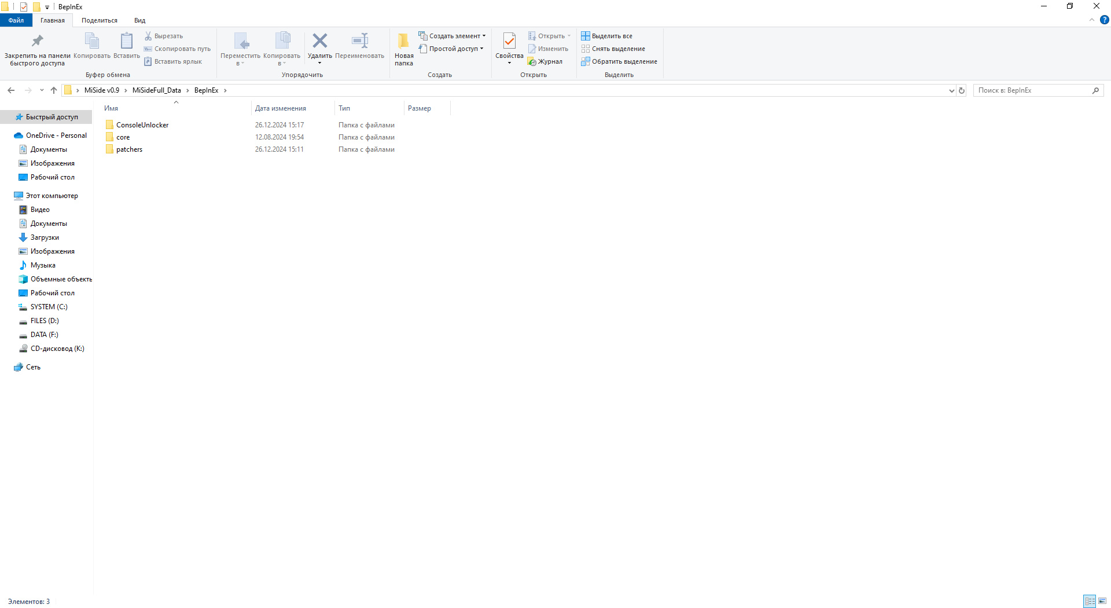Expand the Easy Access (Простой доступ) dropdown
The height and width of the screenshot is (608, 1111).
tap(481, 49)
